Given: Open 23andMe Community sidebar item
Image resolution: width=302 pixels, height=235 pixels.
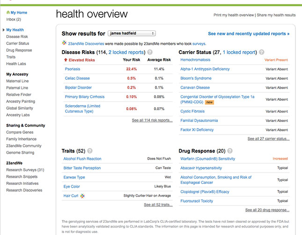Looking at the screenshot, I should pyautogui.click(x=24, y=146).
